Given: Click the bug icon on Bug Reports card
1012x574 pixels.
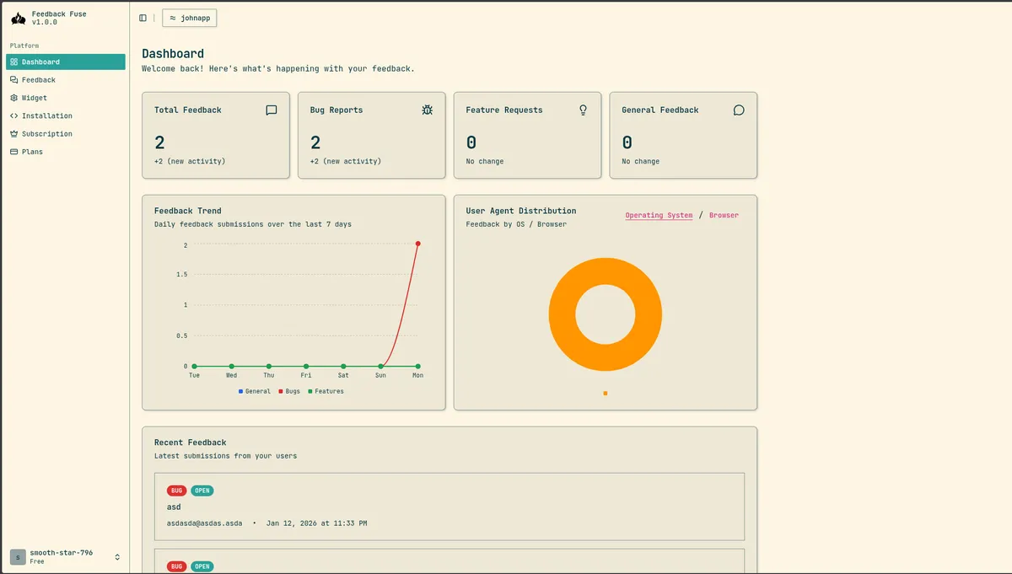Looking at the screenshot, I should point(428,110).
